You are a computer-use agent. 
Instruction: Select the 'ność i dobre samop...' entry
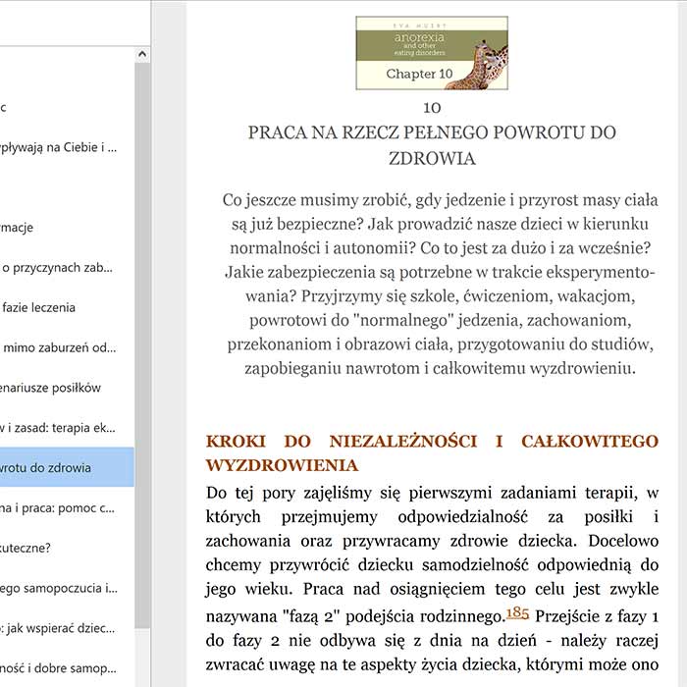pos(59,667)
